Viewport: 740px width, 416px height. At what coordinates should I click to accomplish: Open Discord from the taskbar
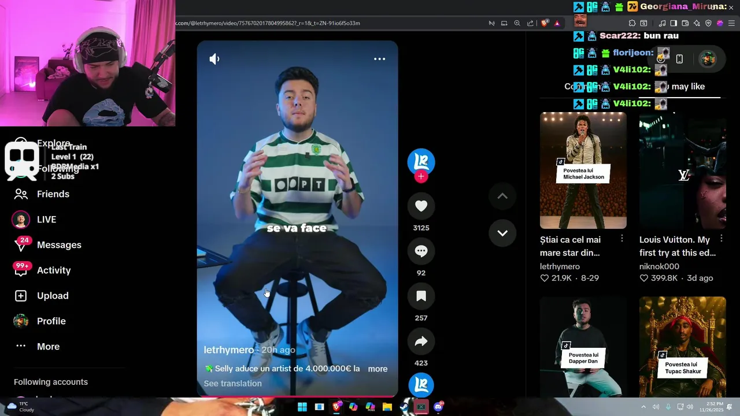point(439,407)
